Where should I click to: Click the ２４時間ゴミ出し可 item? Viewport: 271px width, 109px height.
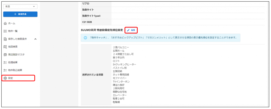(123, 54)
